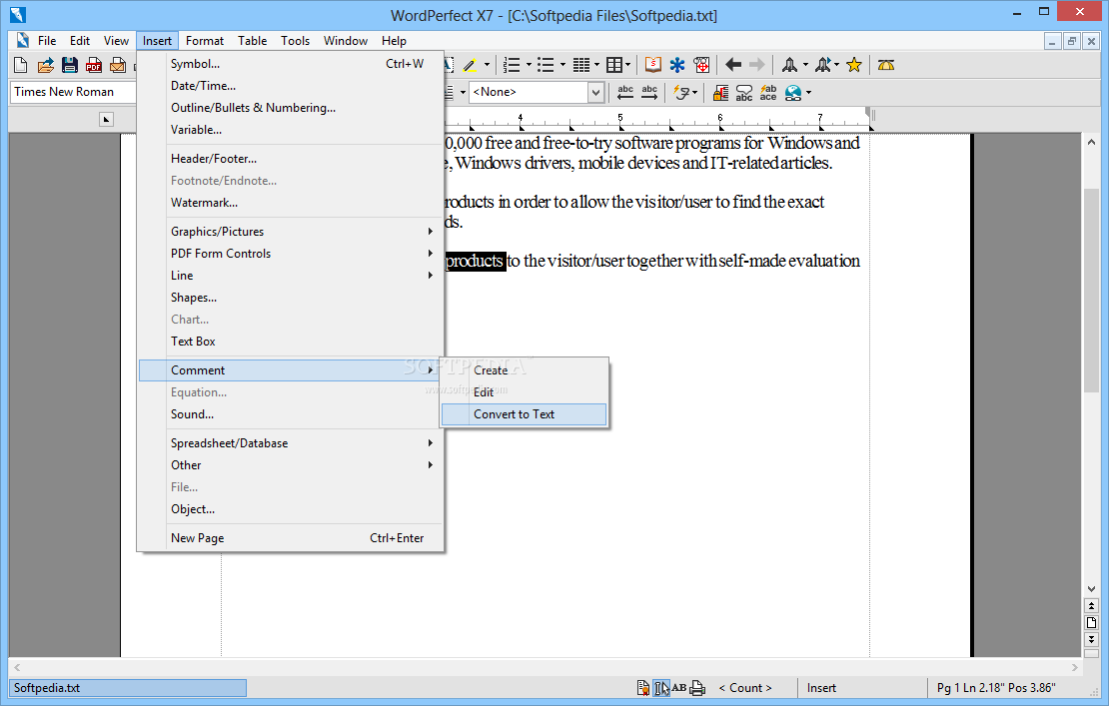Click the Save floppy disk icon
This screenshot has height=706, width=1109.
coord(69,65)
